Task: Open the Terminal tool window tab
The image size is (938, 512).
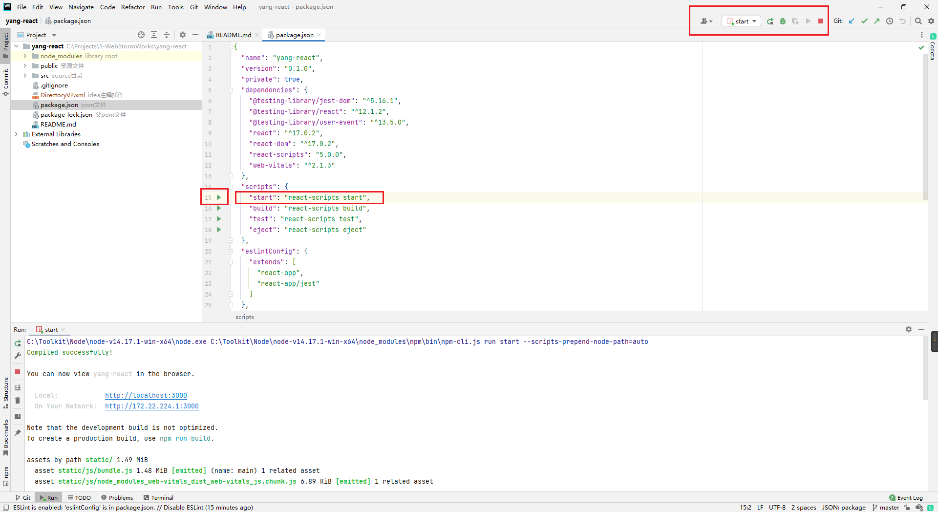Action: 158,498
